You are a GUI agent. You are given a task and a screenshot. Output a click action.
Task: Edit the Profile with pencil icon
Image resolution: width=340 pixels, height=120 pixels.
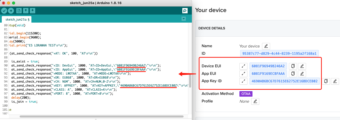tap(255, 101)
